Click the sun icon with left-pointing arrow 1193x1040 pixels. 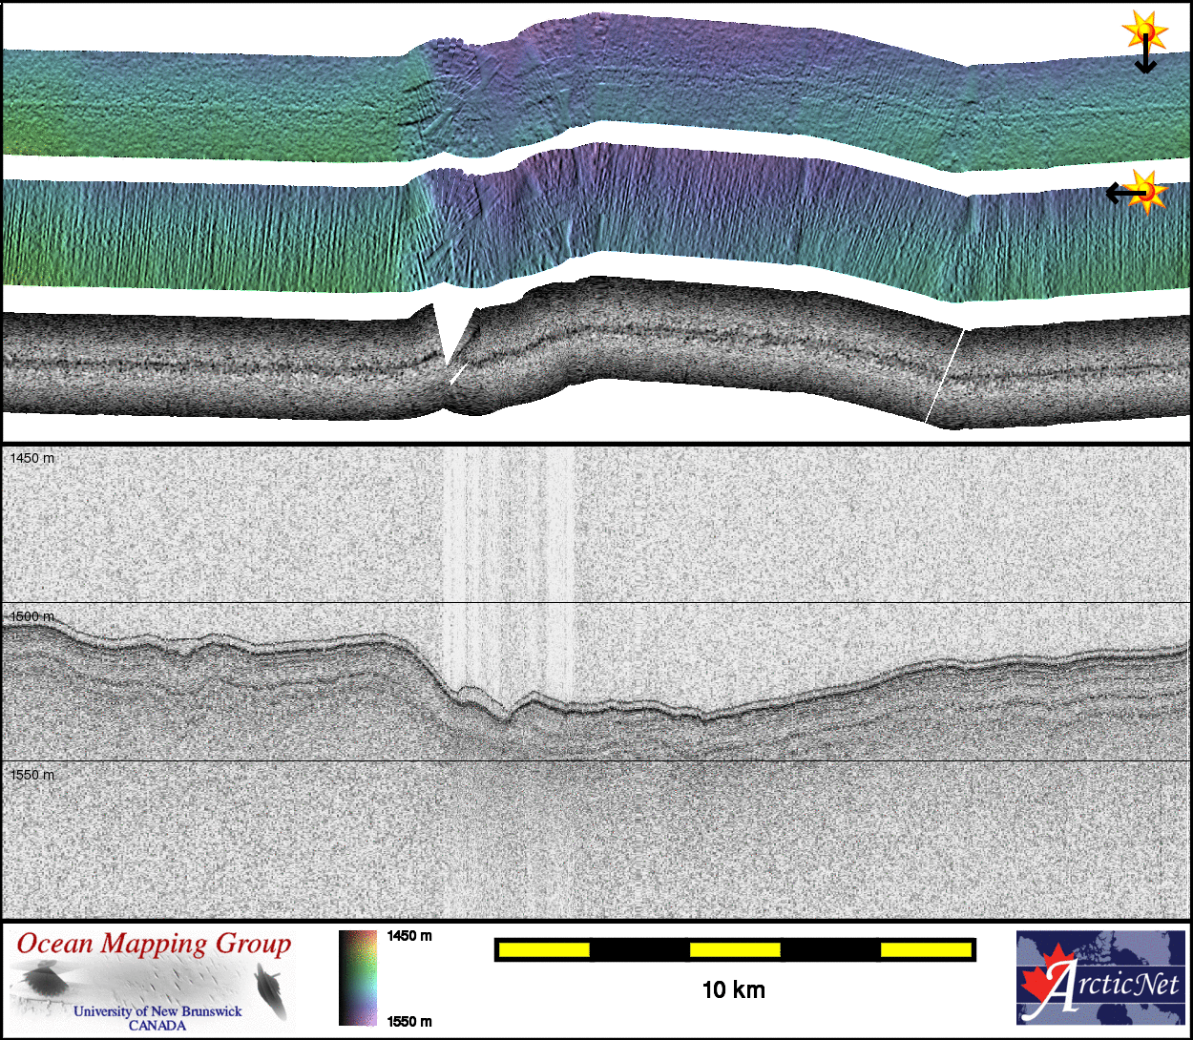1145,191
